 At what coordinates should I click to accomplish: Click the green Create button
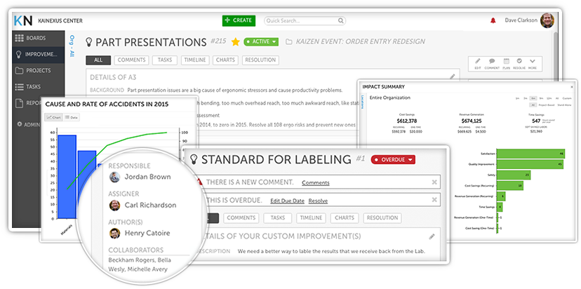(x=239, y=20)
